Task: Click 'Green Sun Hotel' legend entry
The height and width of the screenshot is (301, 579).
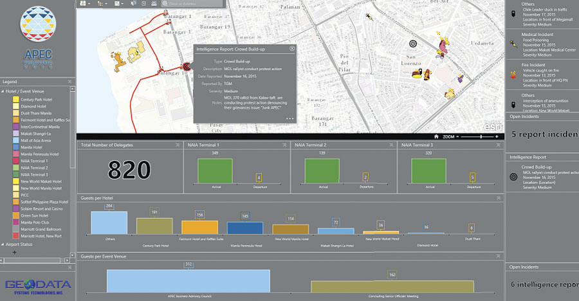Action: pyautogui.click(x=34, y=215)
